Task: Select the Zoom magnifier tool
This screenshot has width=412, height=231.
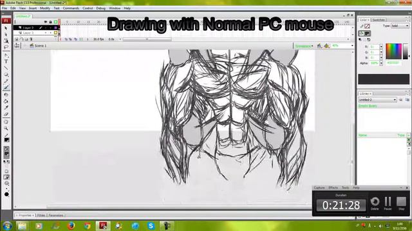Action: tap(6, 128)
